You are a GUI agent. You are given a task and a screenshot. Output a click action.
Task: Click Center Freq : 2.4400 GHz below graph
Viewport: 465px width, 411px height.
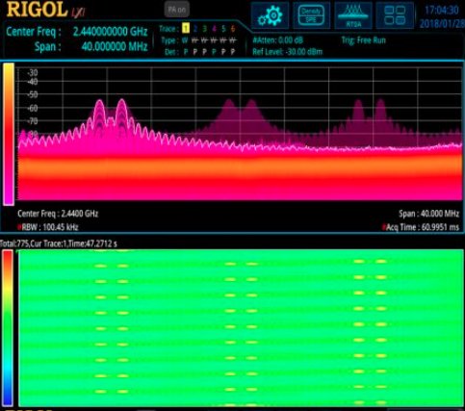(x=58, y=214)
